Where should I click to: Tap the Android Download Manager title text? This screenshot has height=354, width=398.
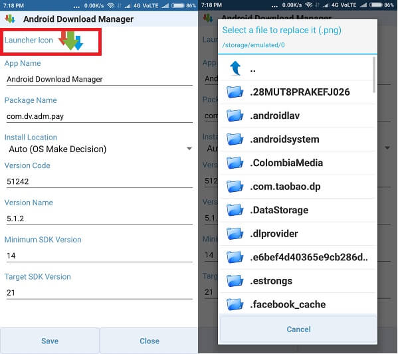click(78, 19)
